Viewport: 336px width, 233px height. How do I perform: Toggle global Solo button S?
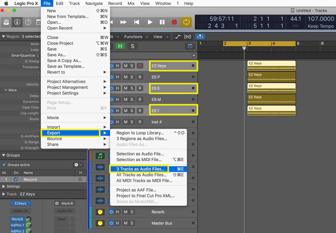(132, 46)
